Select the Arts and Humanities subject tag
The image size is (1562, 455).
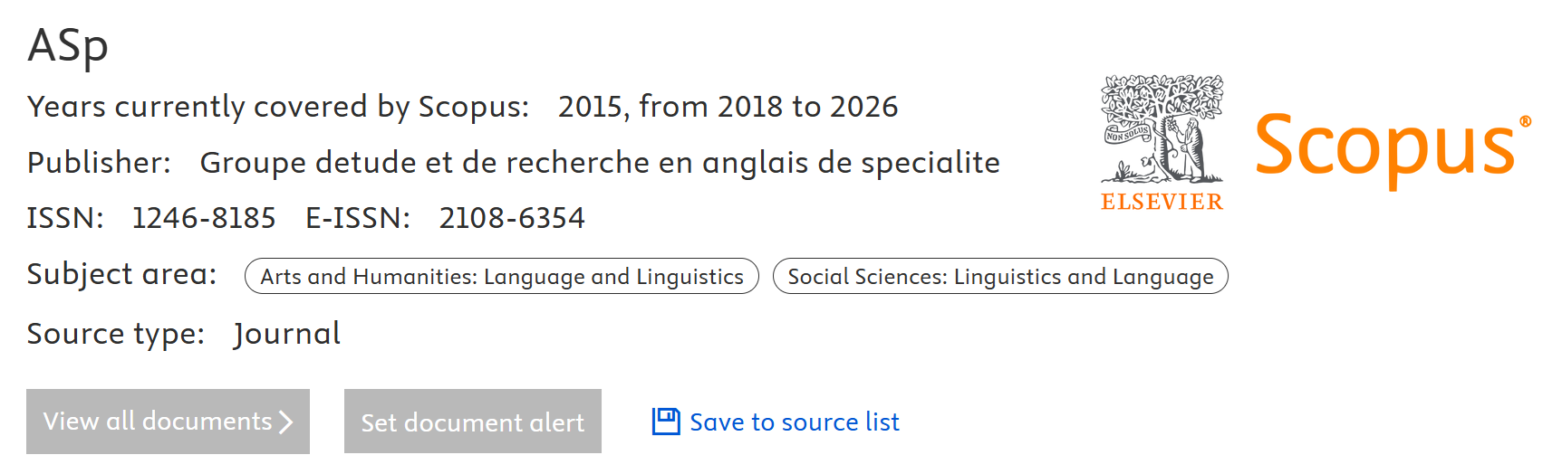tap(501, 277)
